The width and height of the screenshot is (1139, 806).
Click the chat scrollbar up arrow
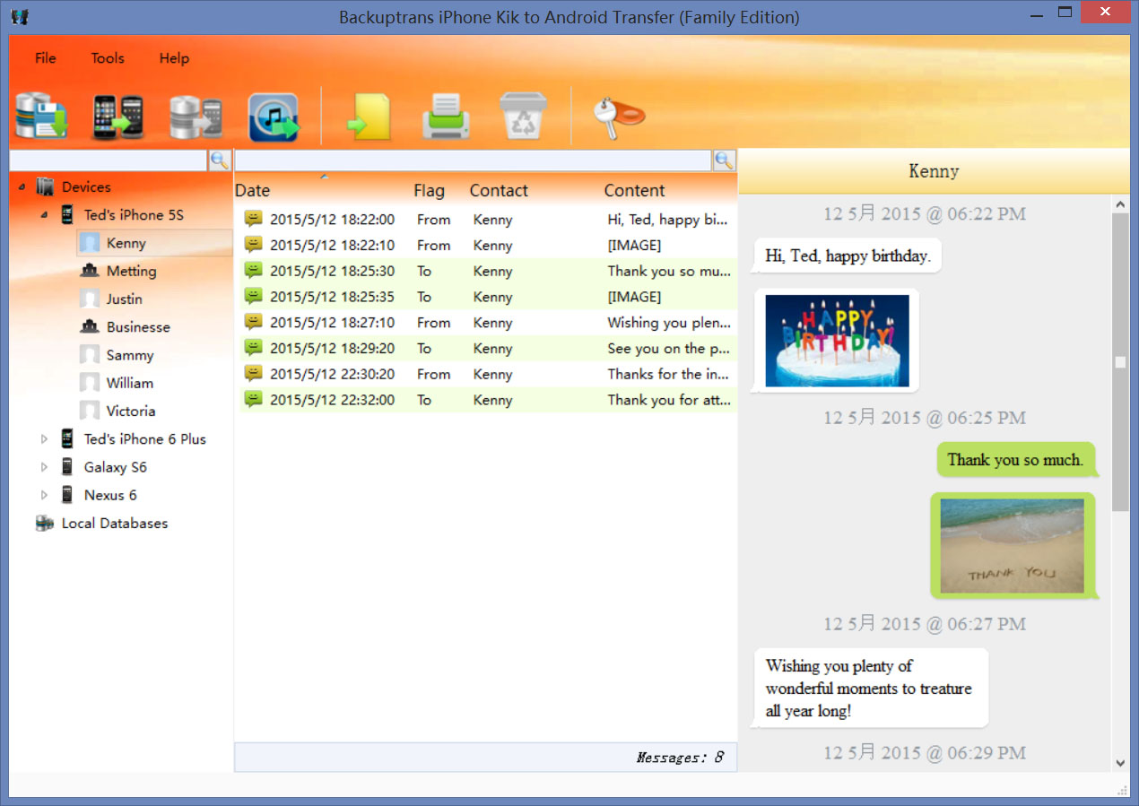tap(1120, 204)
